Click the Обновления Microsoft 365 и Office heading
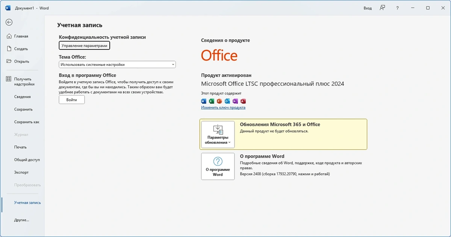The image size is (451, 237). coord(280,124)
